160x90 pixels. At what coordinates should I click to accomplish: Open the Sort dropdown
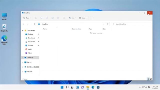[72, 18]
